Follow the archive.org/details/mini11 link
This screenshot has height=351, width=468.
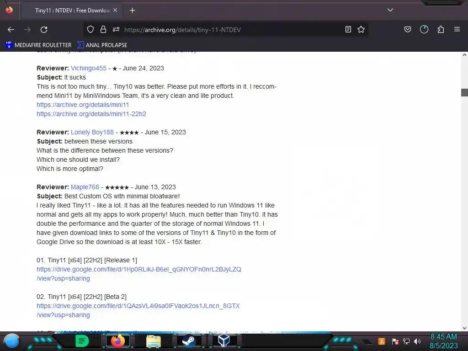pos(83,105)
